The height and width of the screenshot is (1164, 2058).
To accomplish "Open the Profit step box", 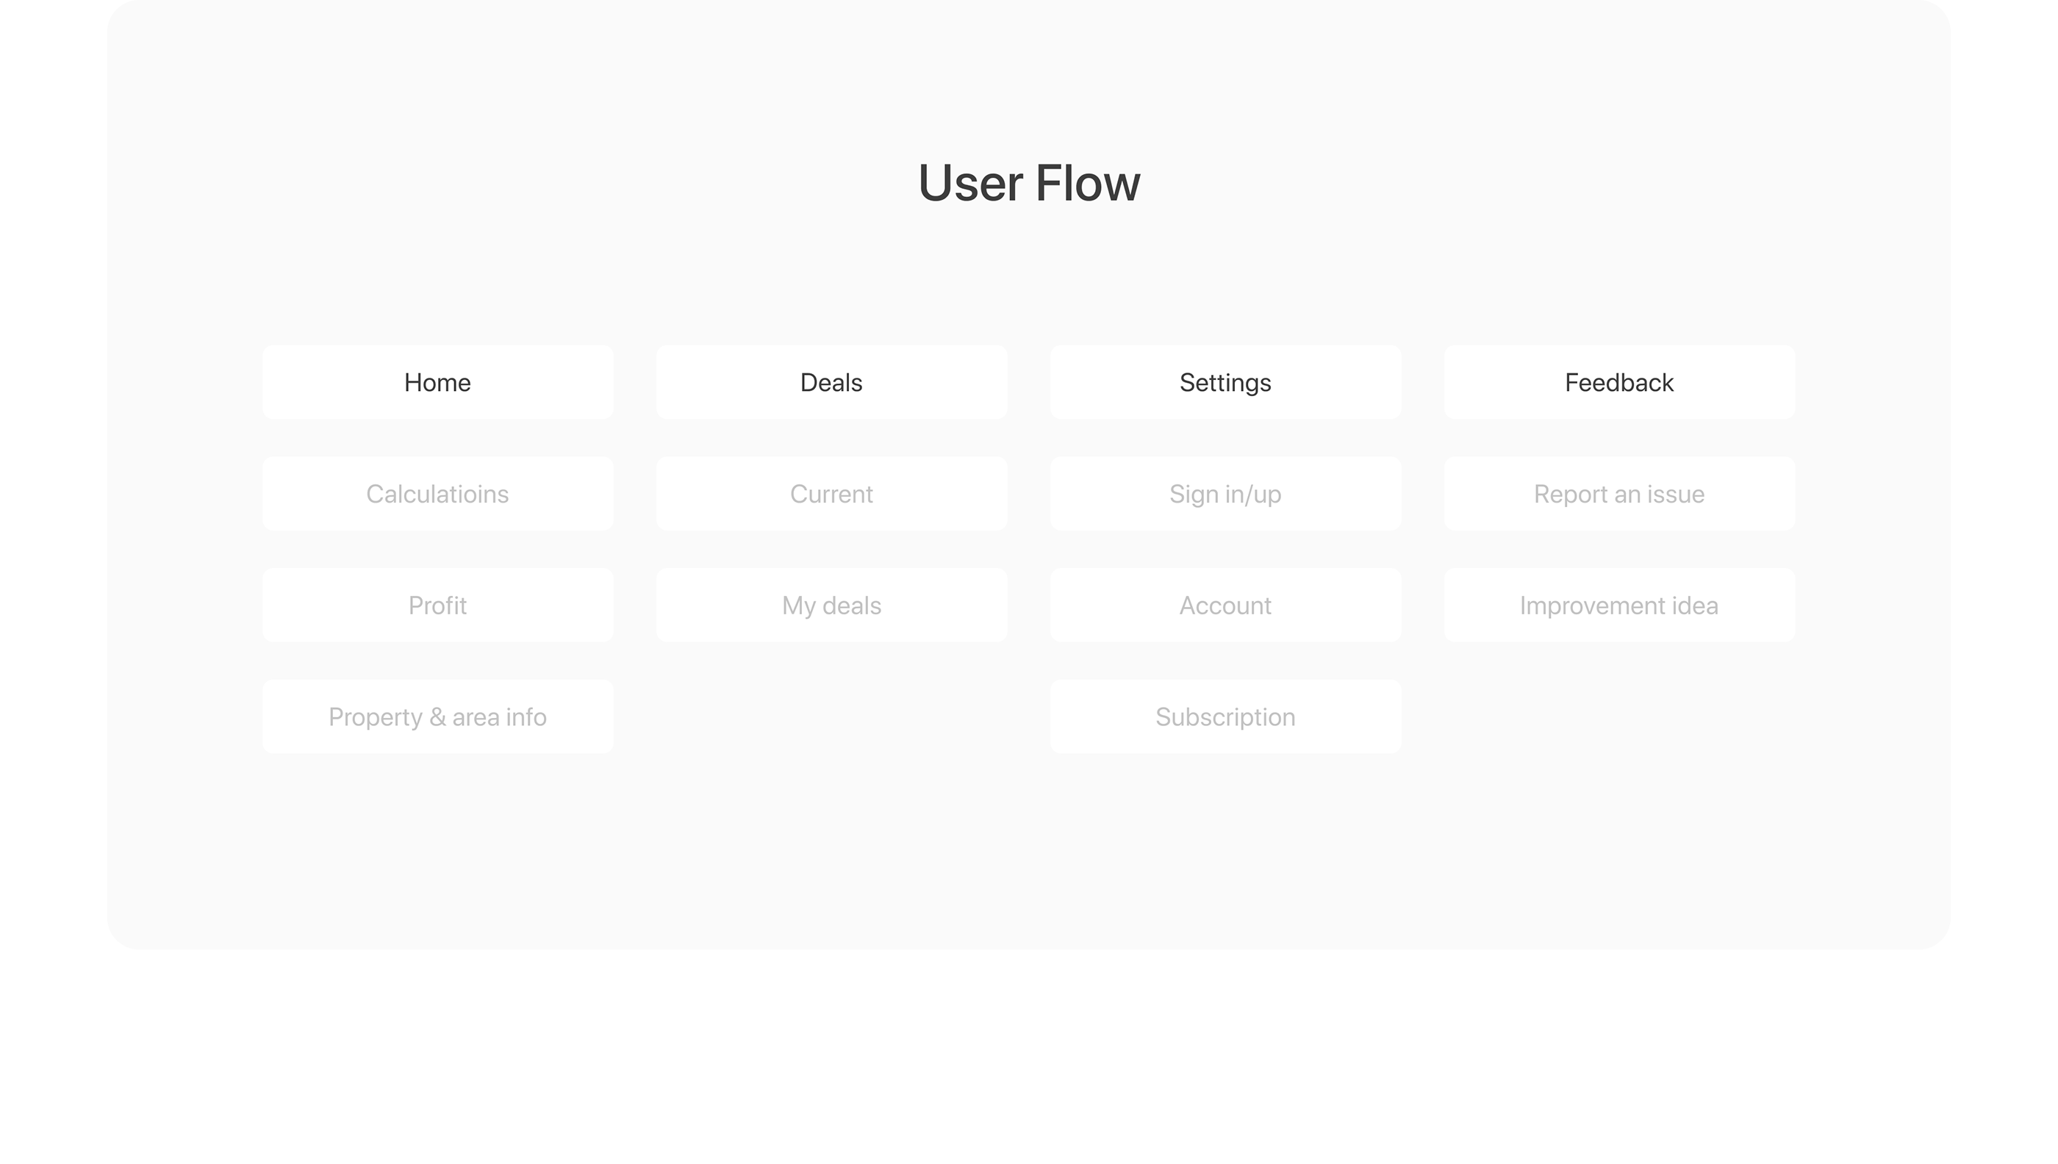I will pyautogui.click(x=437, y=606).
